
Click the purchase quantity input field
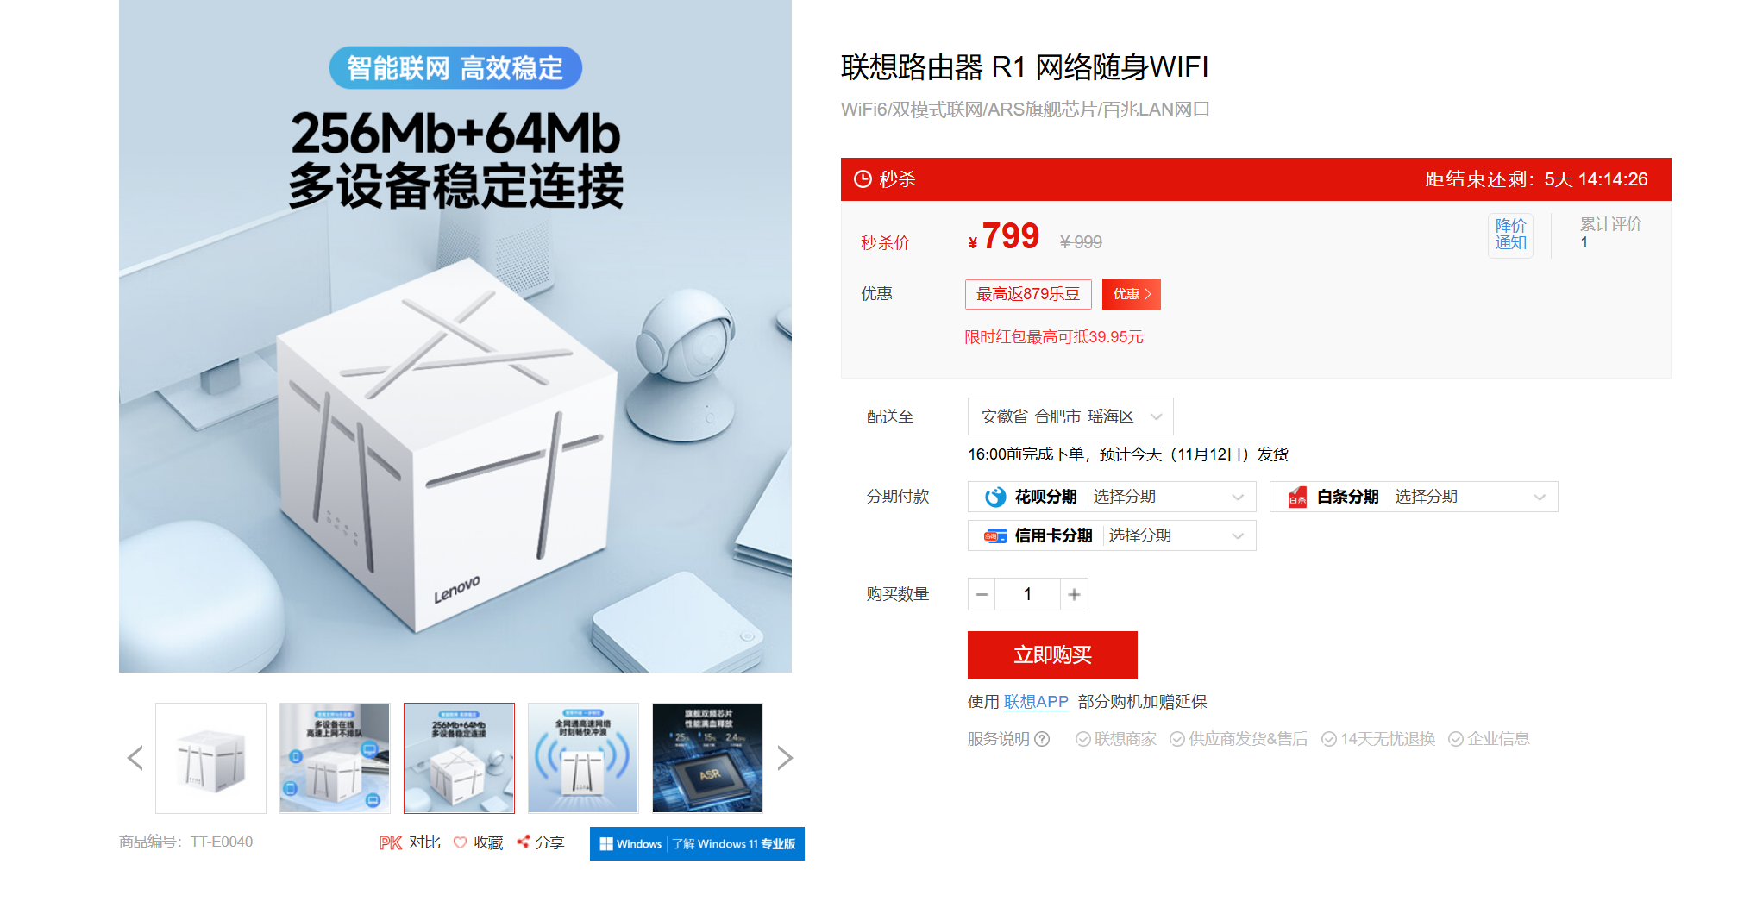pyautogui.click(x=1027, y=594)
